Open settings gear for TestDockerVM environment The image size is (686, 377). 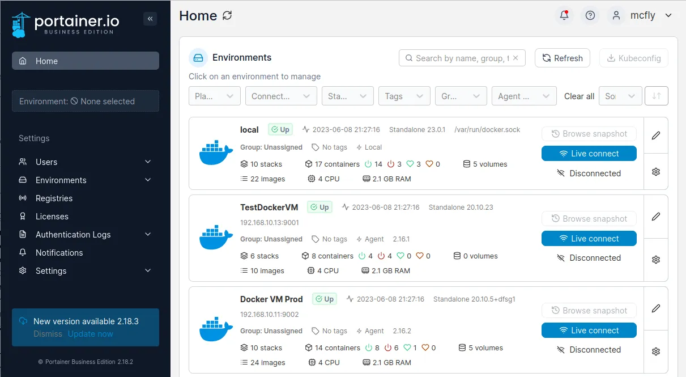click(656, 260)
